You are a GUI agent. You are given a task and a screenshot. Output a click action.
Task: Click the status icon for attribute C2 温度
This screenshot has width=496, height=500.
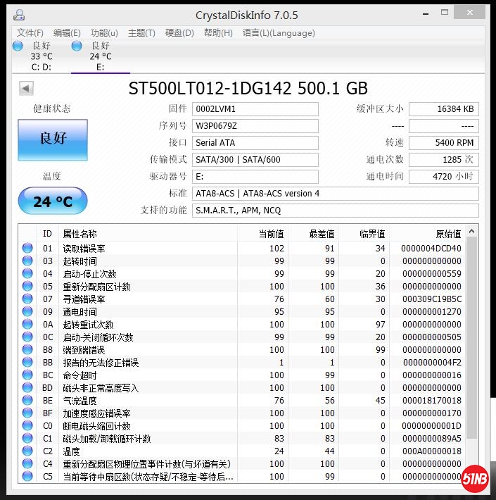pos(27,451)
